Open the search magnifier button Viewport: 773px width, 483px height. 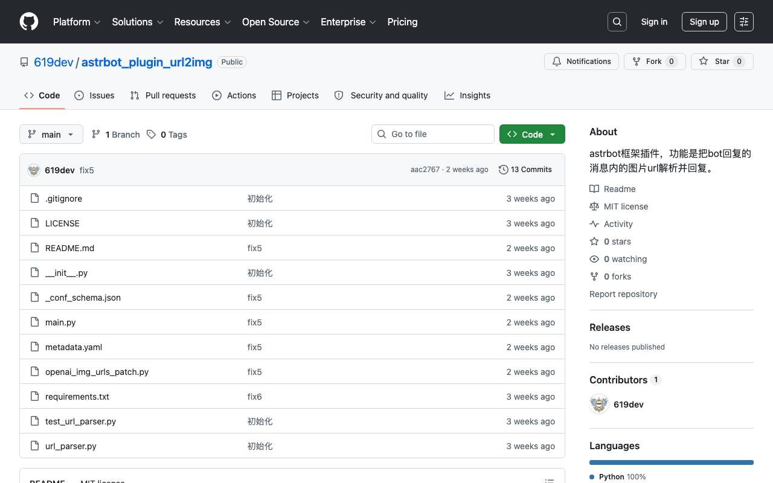click(617, 22)
